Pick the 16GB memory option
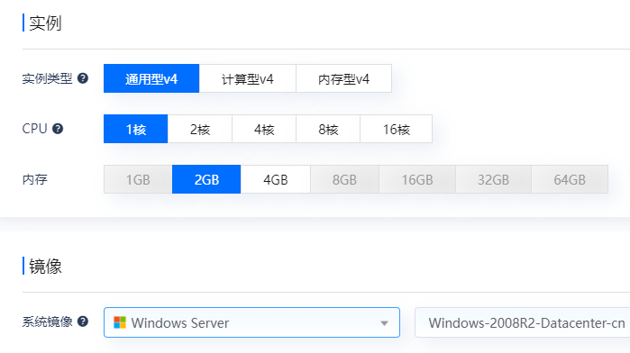The width and height of the screenshot is (630, 353). (x=417, y=179)
